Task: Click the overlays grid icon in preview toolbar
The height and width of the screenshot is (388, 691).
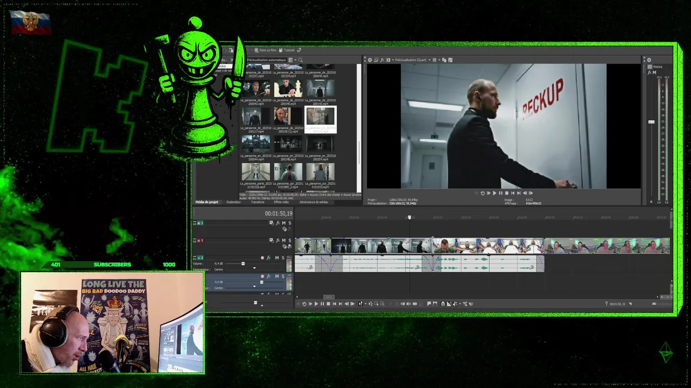Action: coord(435,60)
